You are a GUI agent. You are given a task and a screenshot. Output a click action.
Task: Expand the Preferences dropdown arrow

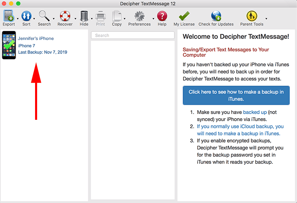(x=153, y=19)
